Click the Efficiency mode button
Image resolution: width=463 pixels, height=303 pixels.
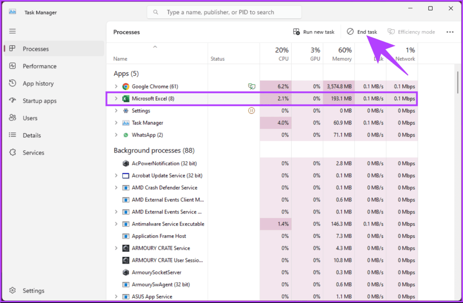pyautogui.click(x=411, y=32)
